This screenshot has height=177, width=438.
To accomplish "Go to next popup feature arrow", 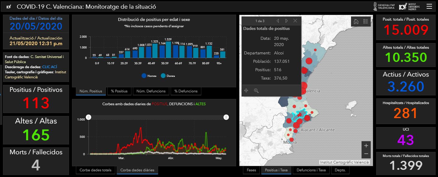I will (286, 21).
